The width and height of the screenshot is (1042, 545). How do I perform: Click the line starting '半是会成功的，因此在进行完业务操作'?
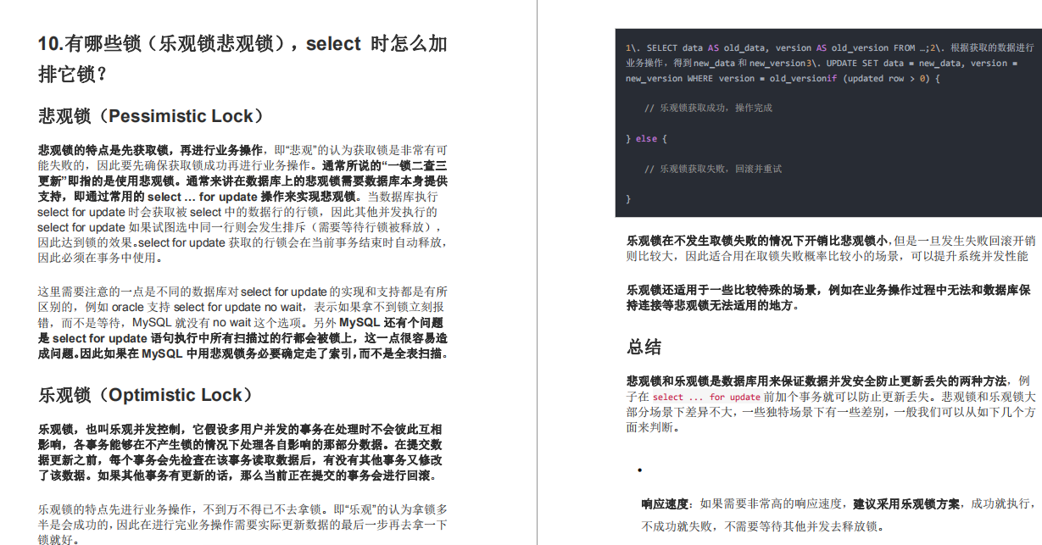(242, 525)
